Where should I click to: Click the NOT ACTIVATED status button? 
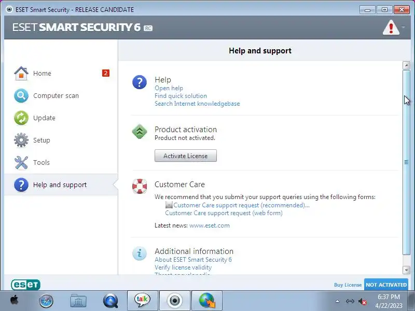(x=386, y=285)
